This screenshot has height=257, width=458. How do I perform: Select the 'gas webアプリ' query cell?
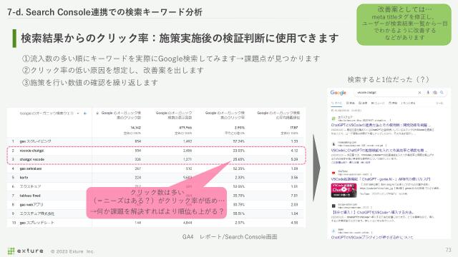(31, 205)
